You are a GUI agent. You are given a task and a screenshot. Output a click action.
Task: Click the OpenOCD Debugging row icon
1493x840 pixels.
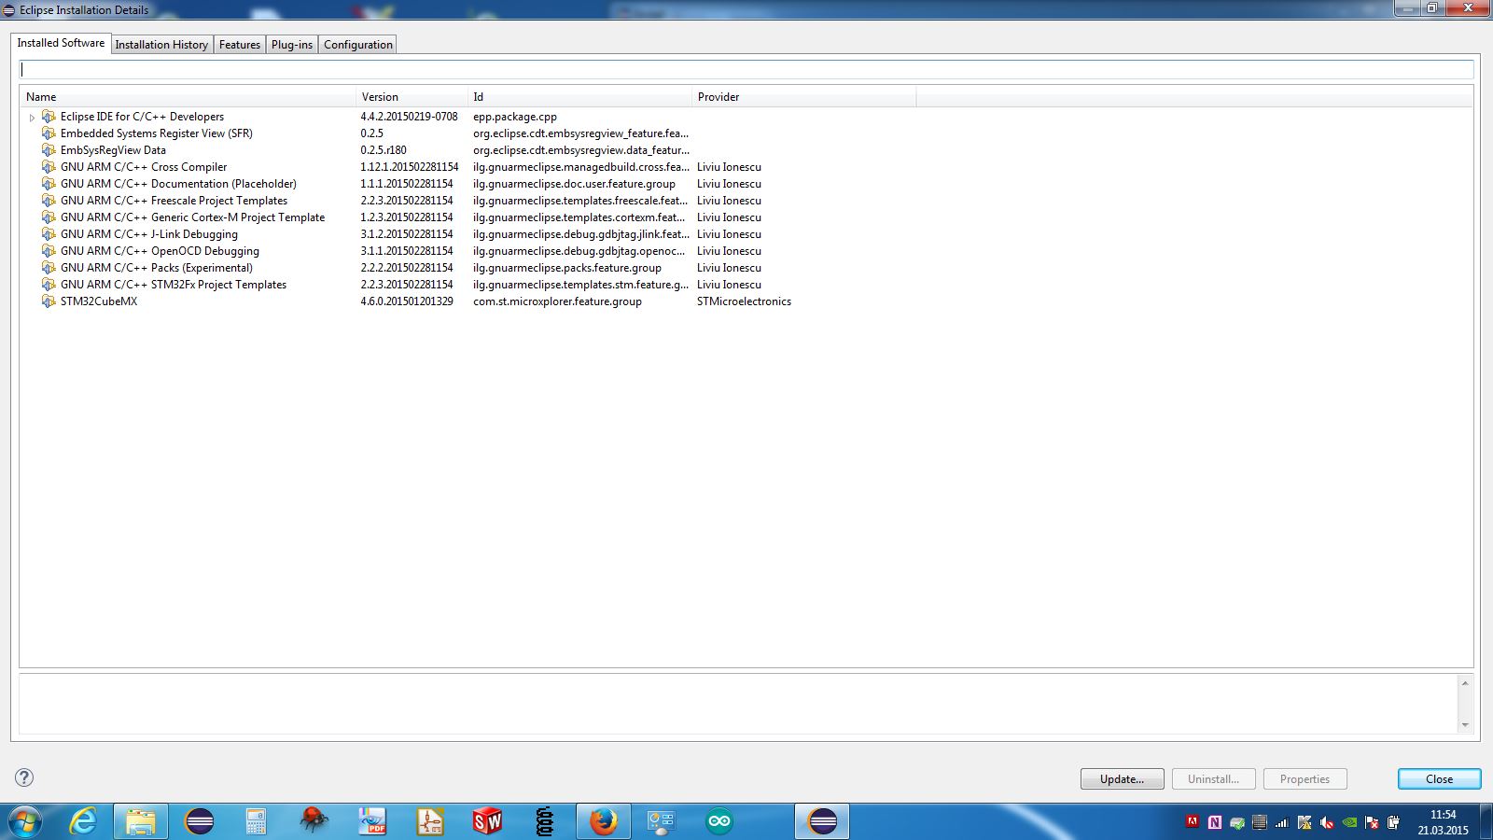[x=49, y=251]
